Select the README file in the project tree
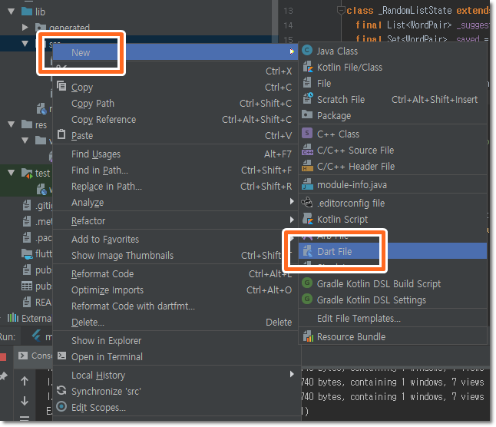This screenshot has height=427, width=496. point(37,302)
